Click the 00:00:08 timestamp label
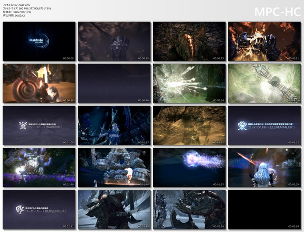The width and height of the screenshot is (304, 232). click(x=68, y=58)
